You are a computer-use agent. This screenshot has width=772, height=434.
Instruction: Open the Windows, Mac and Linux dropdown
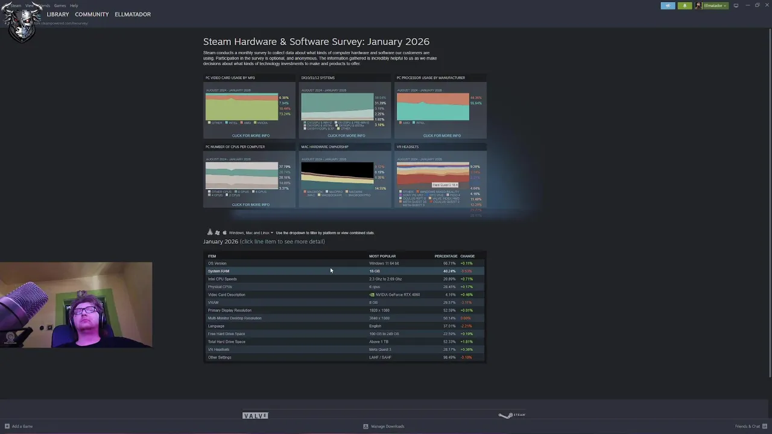tap(251, 233)
